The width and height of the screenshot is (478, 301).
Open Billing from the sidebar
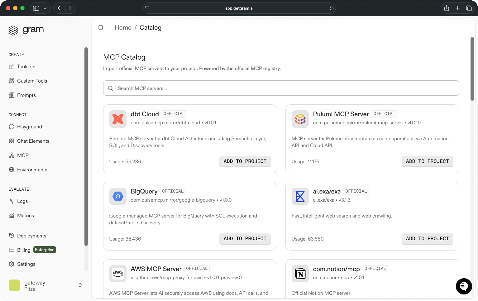click(x=23, y=250)
